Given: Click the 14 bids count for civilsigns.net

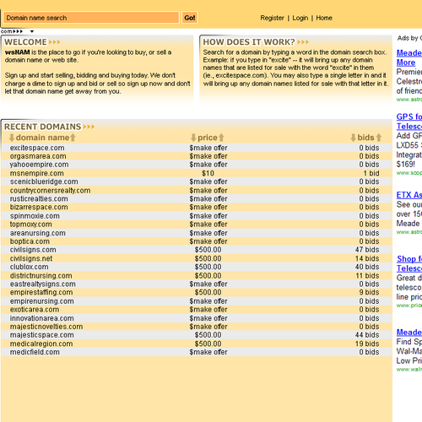Looking at the screenshot, I should pyautogui.click(x=367, y=258).
